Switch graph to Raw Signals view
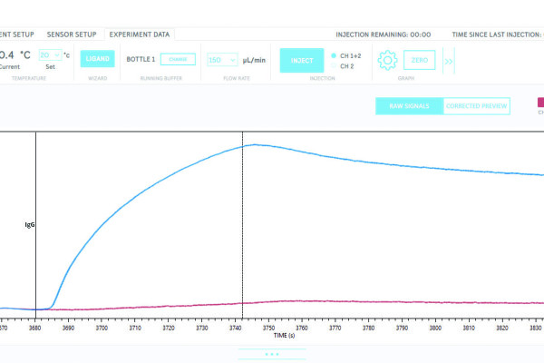This screenshot has width=544, height=363. pos(409,106)
